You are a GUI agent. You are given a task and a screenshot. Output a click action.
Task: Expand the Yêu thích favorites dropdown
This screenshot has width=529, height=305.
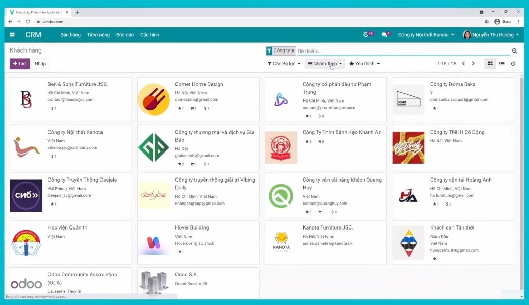(364, 63)
